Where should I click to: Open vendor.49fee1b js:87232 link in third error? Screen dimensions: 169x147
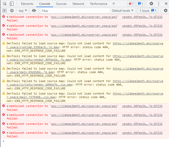[142, 35]
